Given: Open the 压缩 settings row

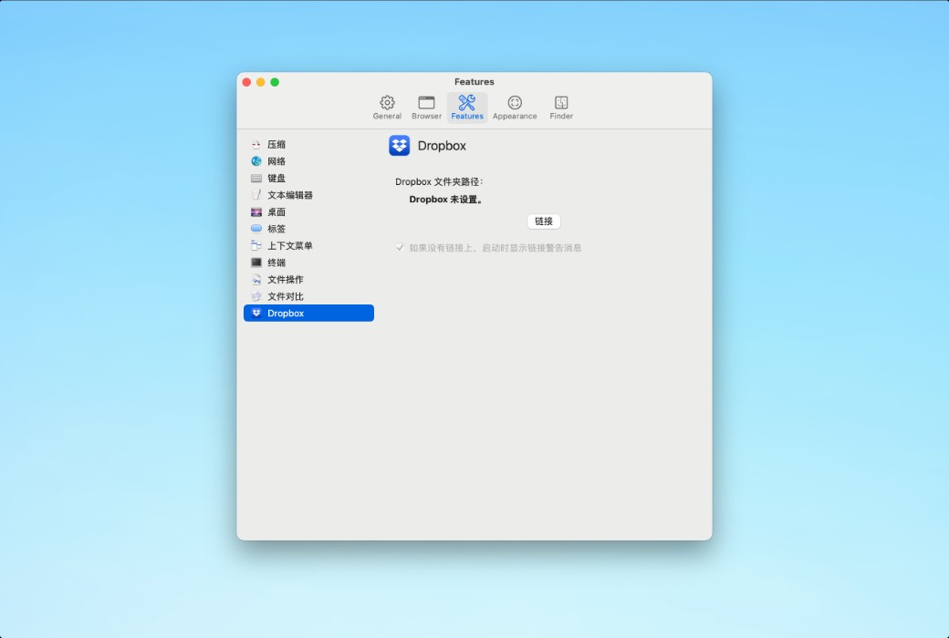Looking at the screenshot, I should click(x=308, y=145).
